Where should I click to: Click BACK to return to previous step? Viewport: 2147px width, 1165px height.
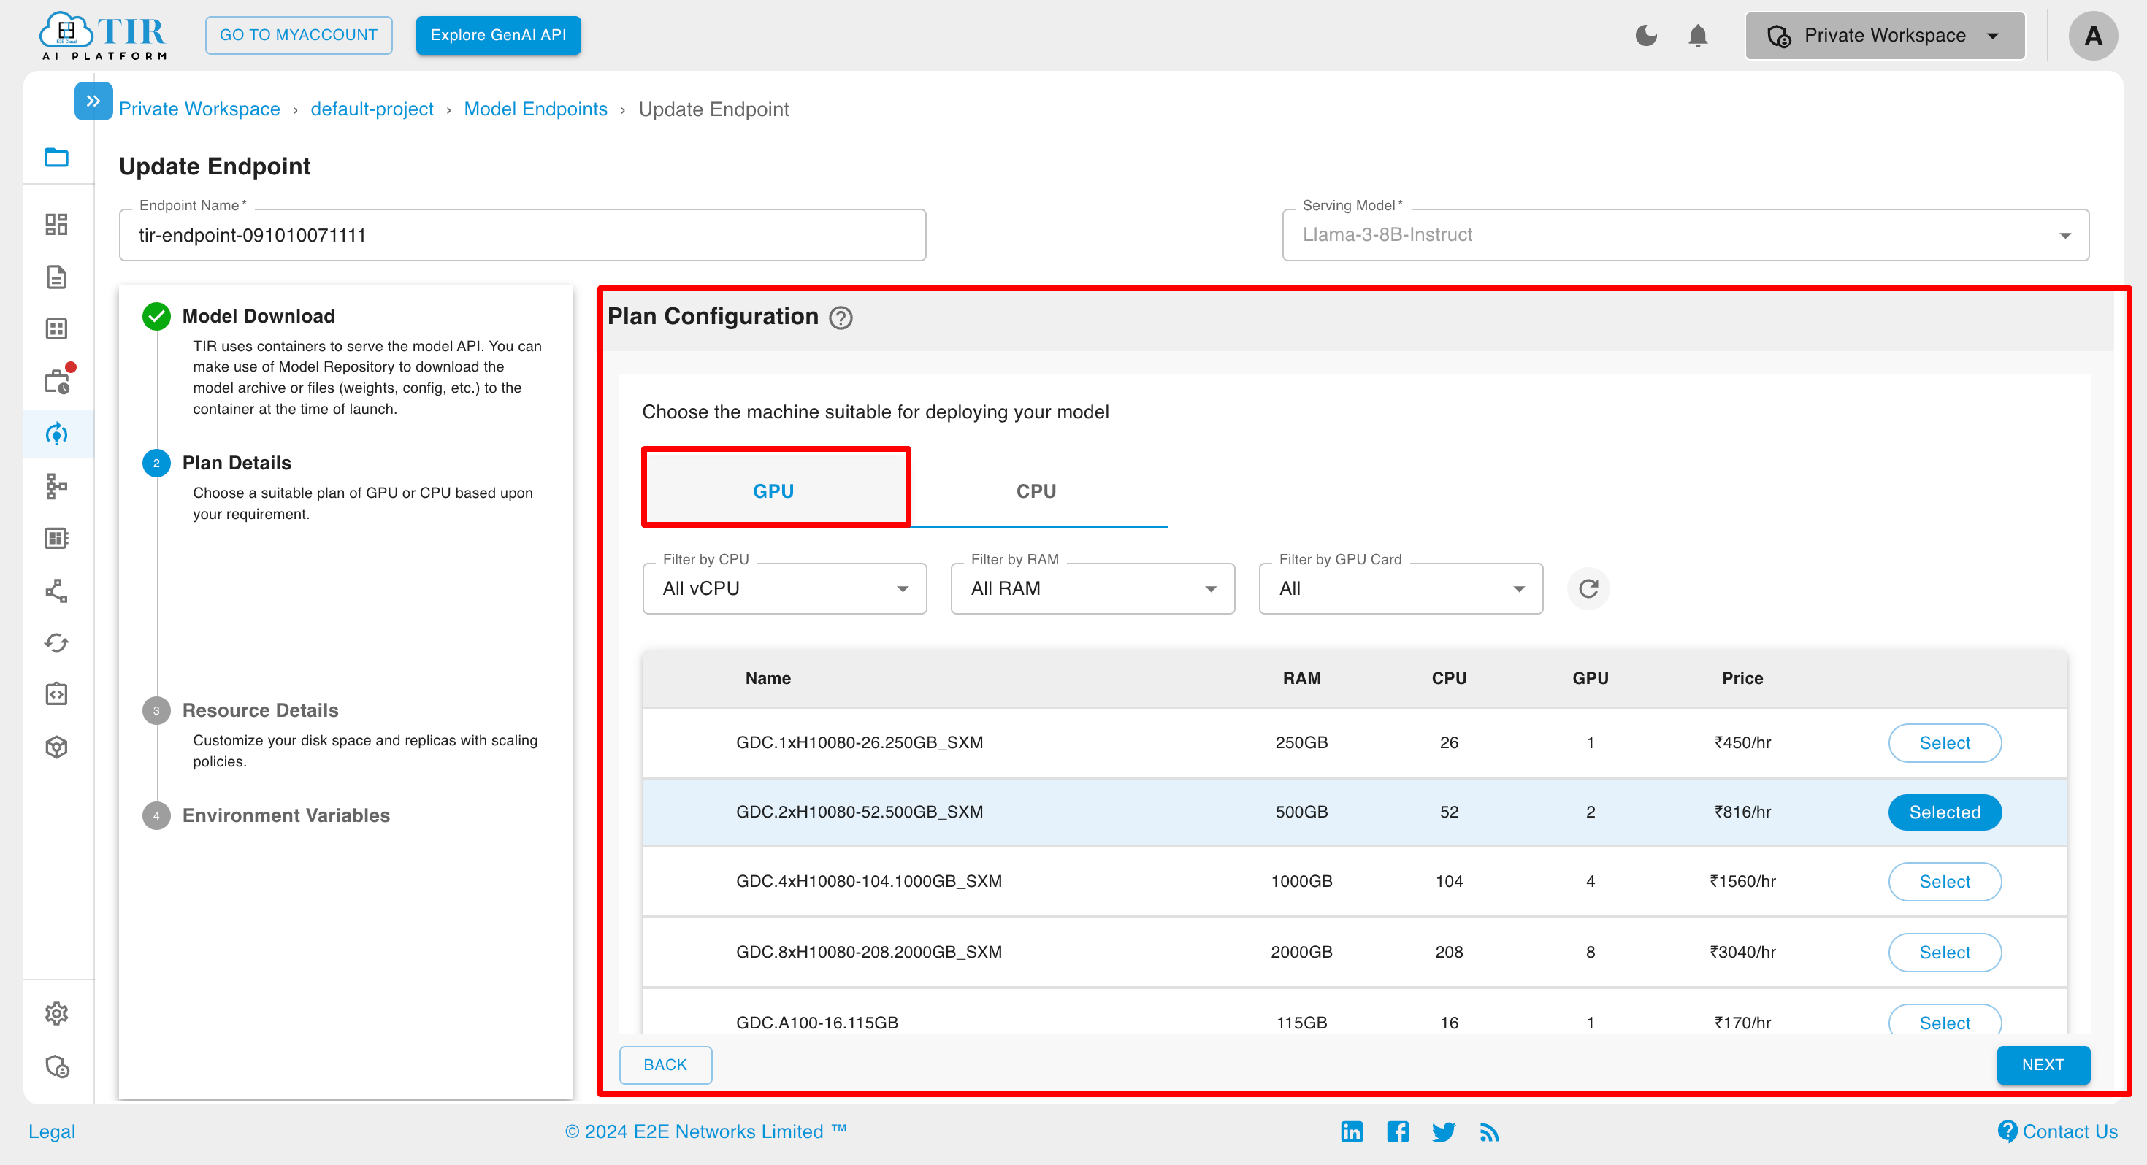tap(665, 1064)
